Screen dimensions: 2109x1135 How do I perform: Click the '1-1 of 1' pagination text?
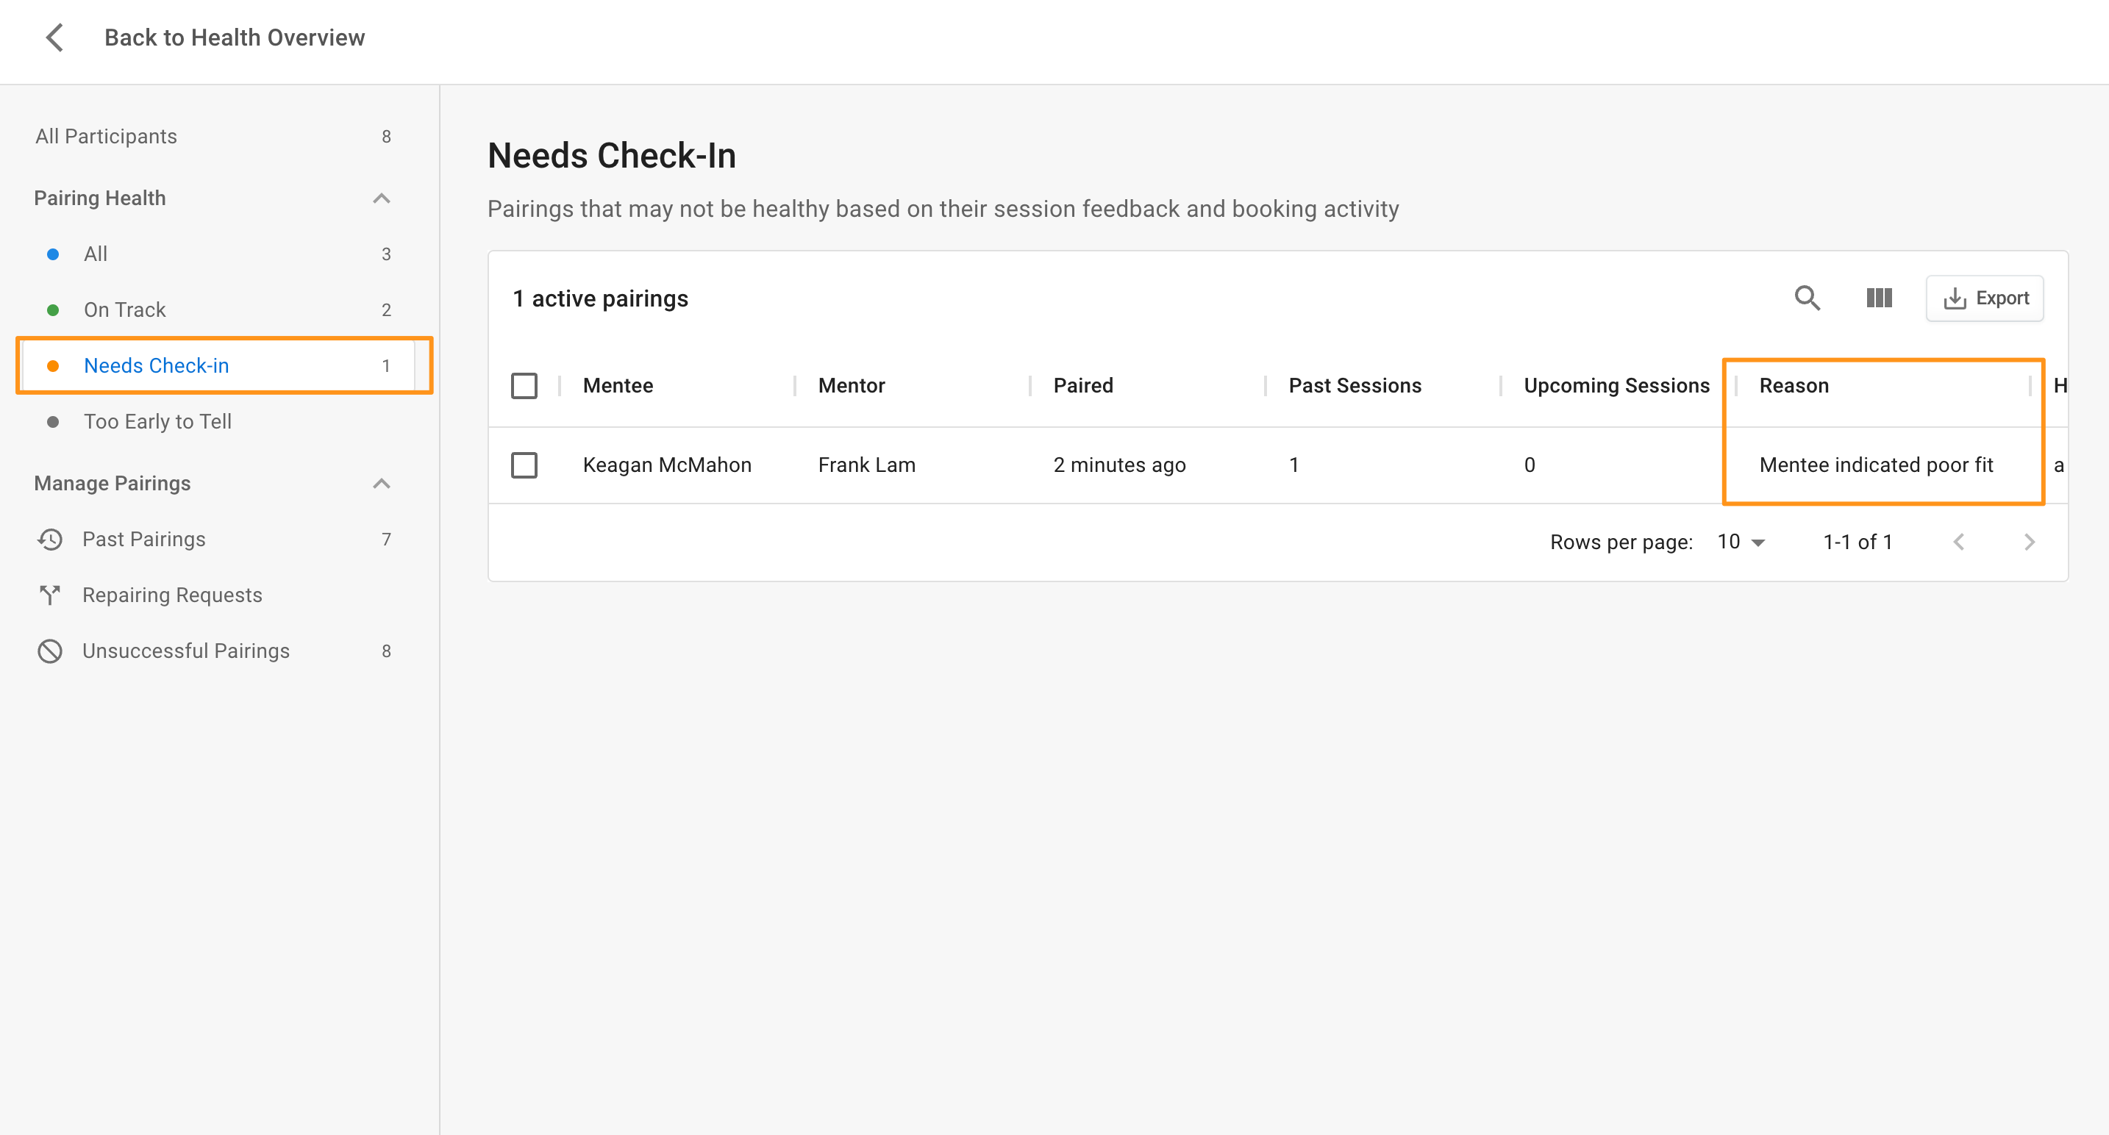[x=1857, y=542]
